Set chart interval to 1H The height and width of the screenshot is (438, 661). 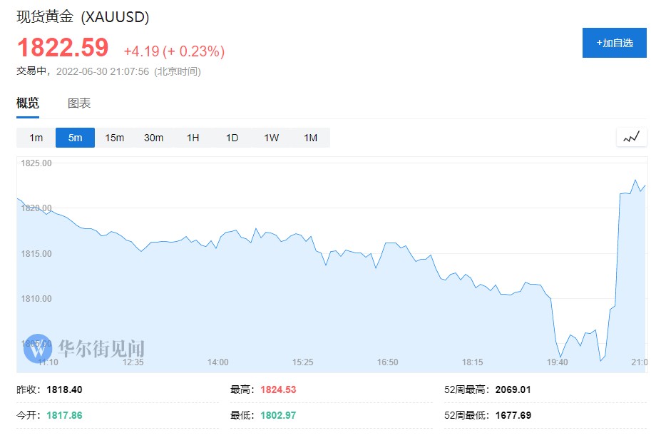click(193, 138)
